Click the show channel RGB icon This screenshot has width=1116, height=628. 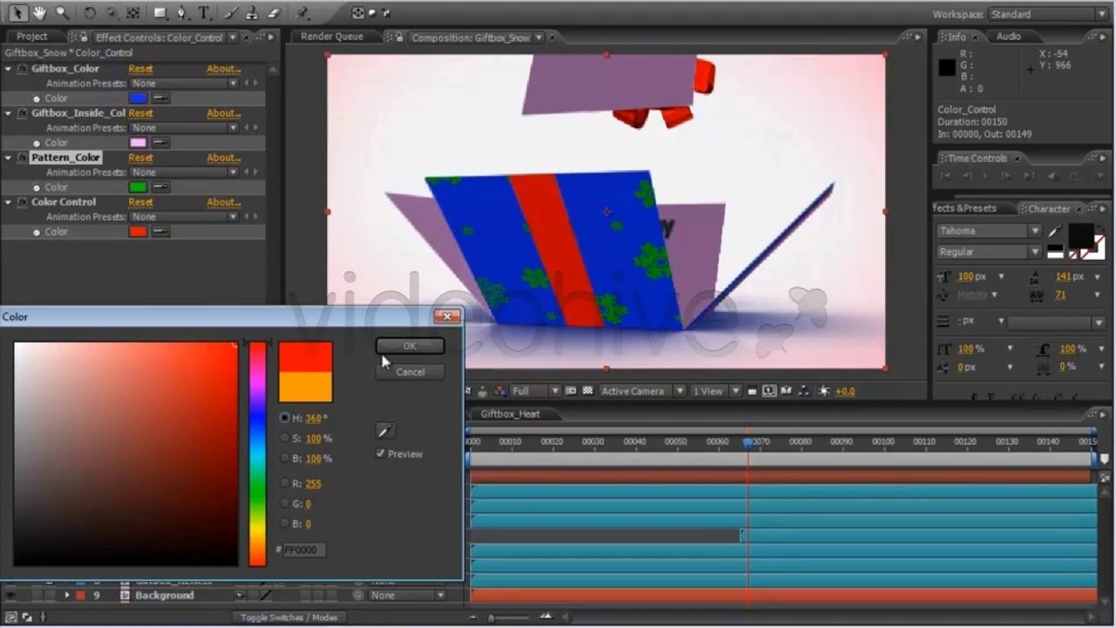pos(500,392)
